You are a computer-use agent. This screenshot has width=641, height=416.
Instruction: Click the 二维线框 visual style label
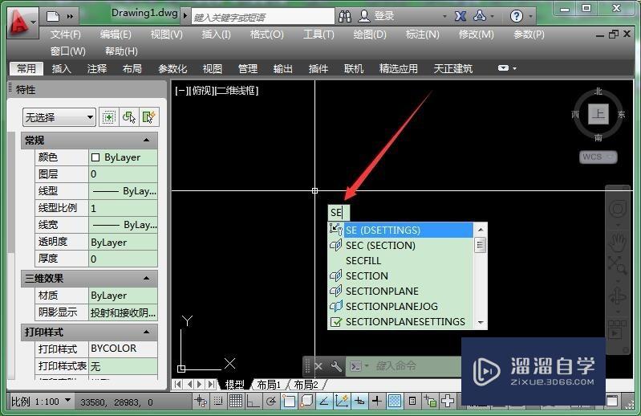pyautogui.click(x=237, y=91)
